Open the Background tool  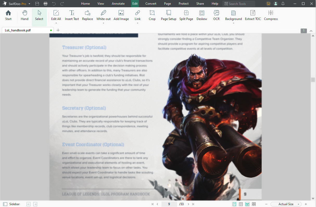(x=234, y=15)
